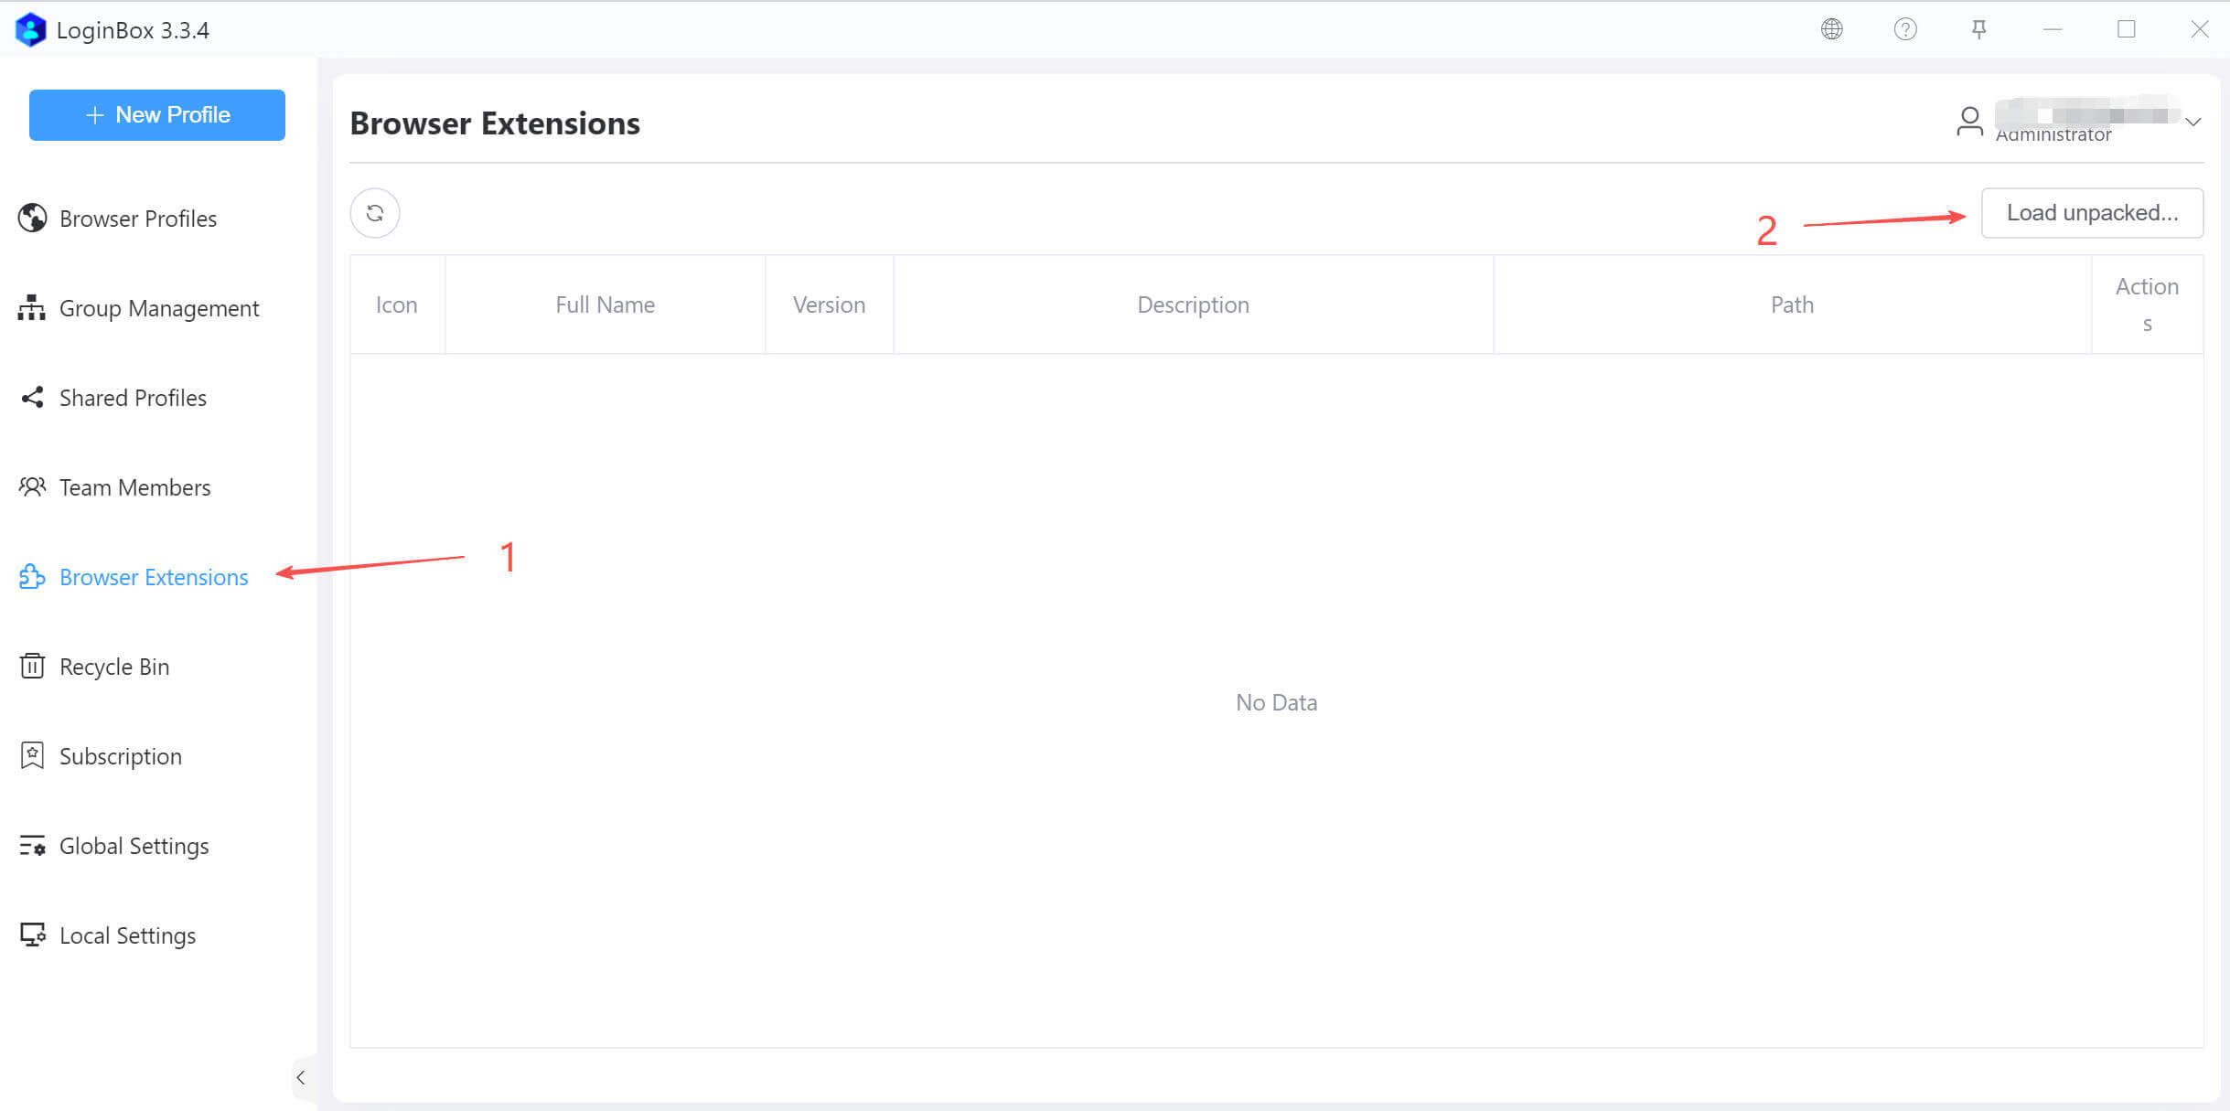2230x1111 pixels.
Task: Click the Recycle Bin trash icon
Action: [x=32, y=666]
